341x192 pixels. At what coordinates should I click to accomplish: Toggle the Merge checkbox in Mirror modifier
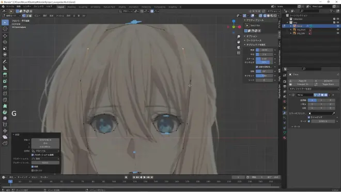[309, 121]
